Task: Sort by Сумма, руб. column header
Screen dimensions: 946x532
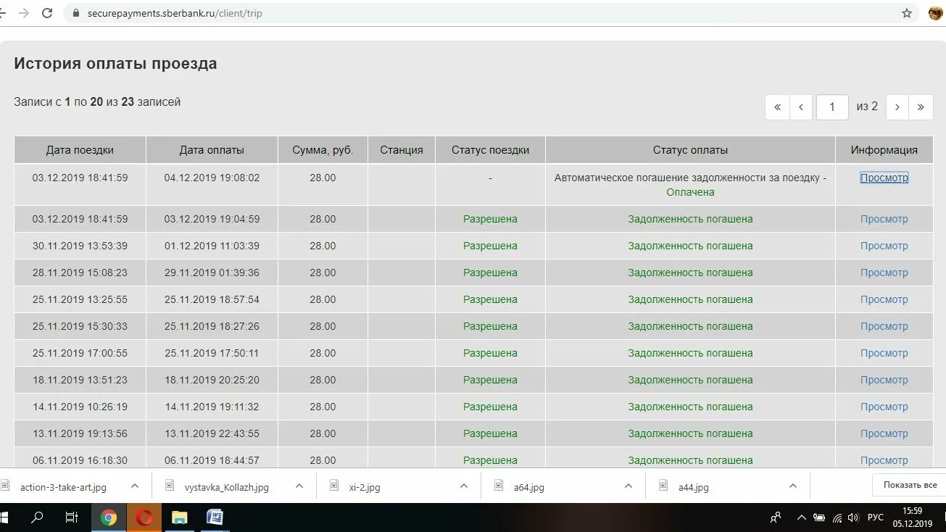Action: [x=323, y=150]
